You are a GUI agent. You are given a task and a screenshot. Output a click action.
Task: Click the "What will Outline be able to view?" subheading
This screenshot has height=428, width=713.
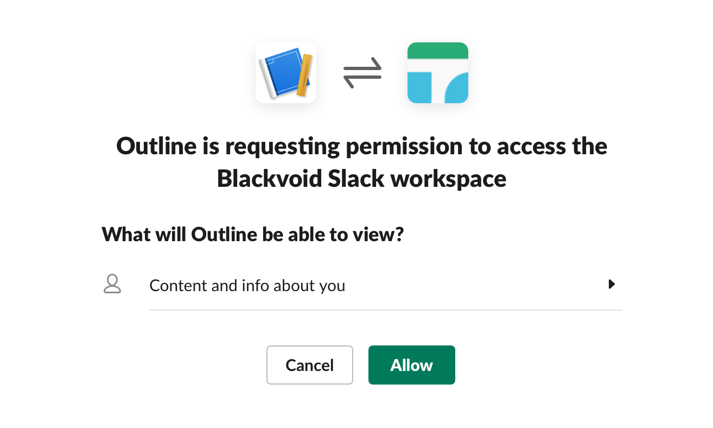point(253,234)
